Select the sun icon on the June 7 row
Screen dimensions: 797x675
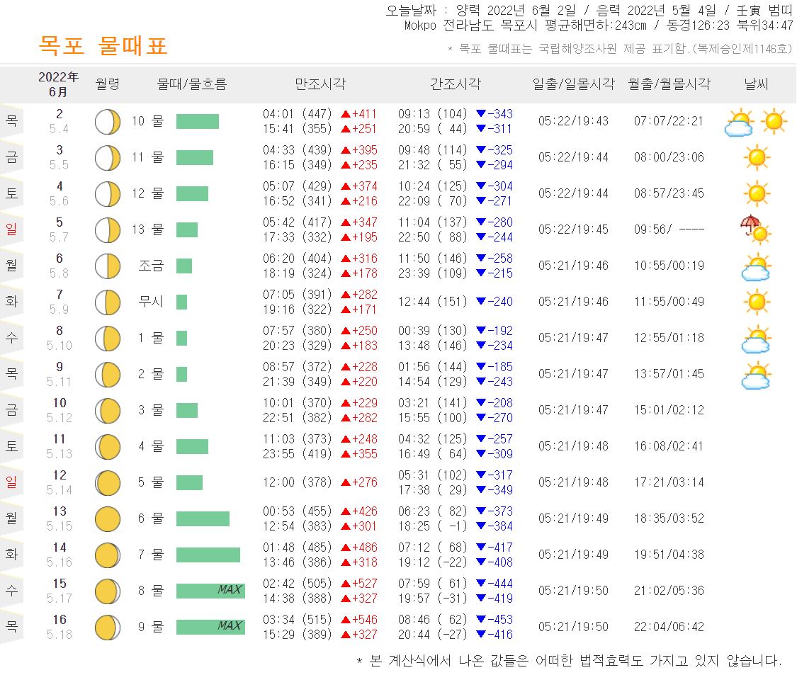coord(757,301)
